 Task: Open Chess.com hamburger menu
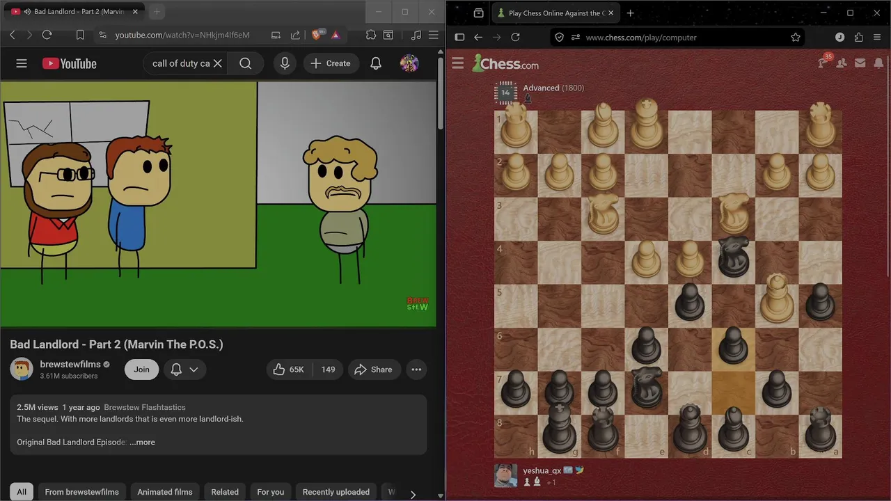(x=457, y=64)
